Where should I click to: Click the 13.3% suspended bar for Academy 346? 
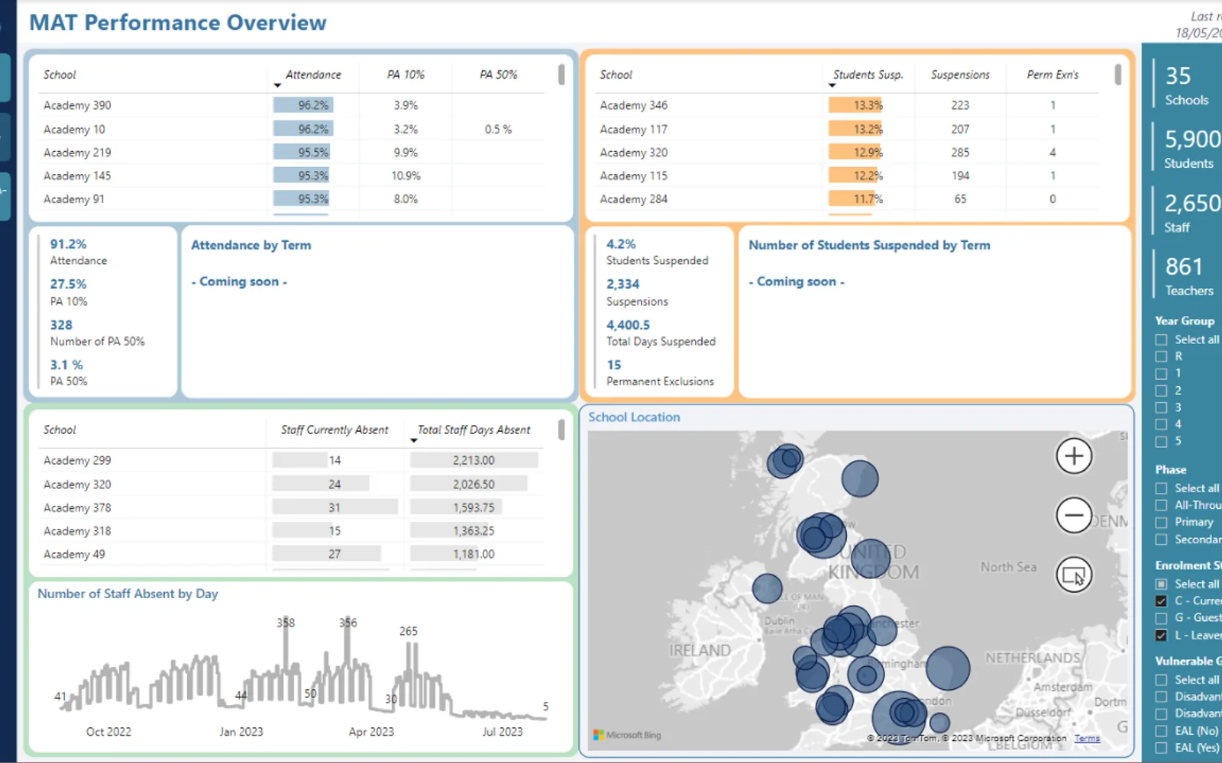tap(856, 105)
